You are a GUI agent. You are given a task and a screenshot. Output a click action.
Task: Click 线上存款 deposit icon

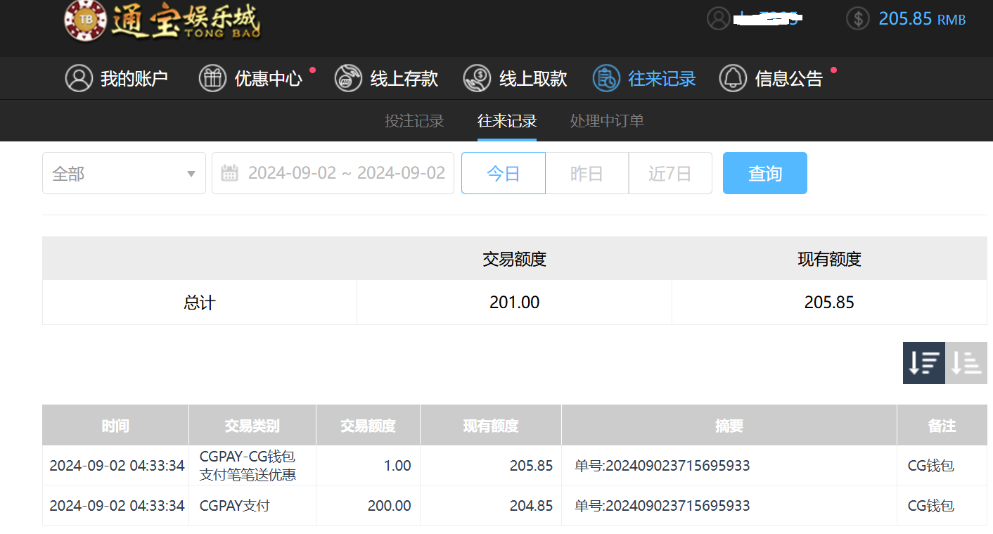pos(348,78)
